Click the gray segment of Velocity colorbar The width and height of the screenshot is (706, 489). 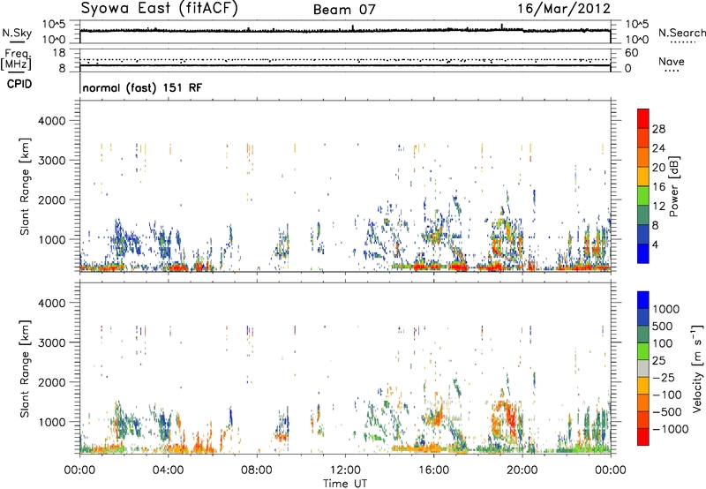coord(643,369)
